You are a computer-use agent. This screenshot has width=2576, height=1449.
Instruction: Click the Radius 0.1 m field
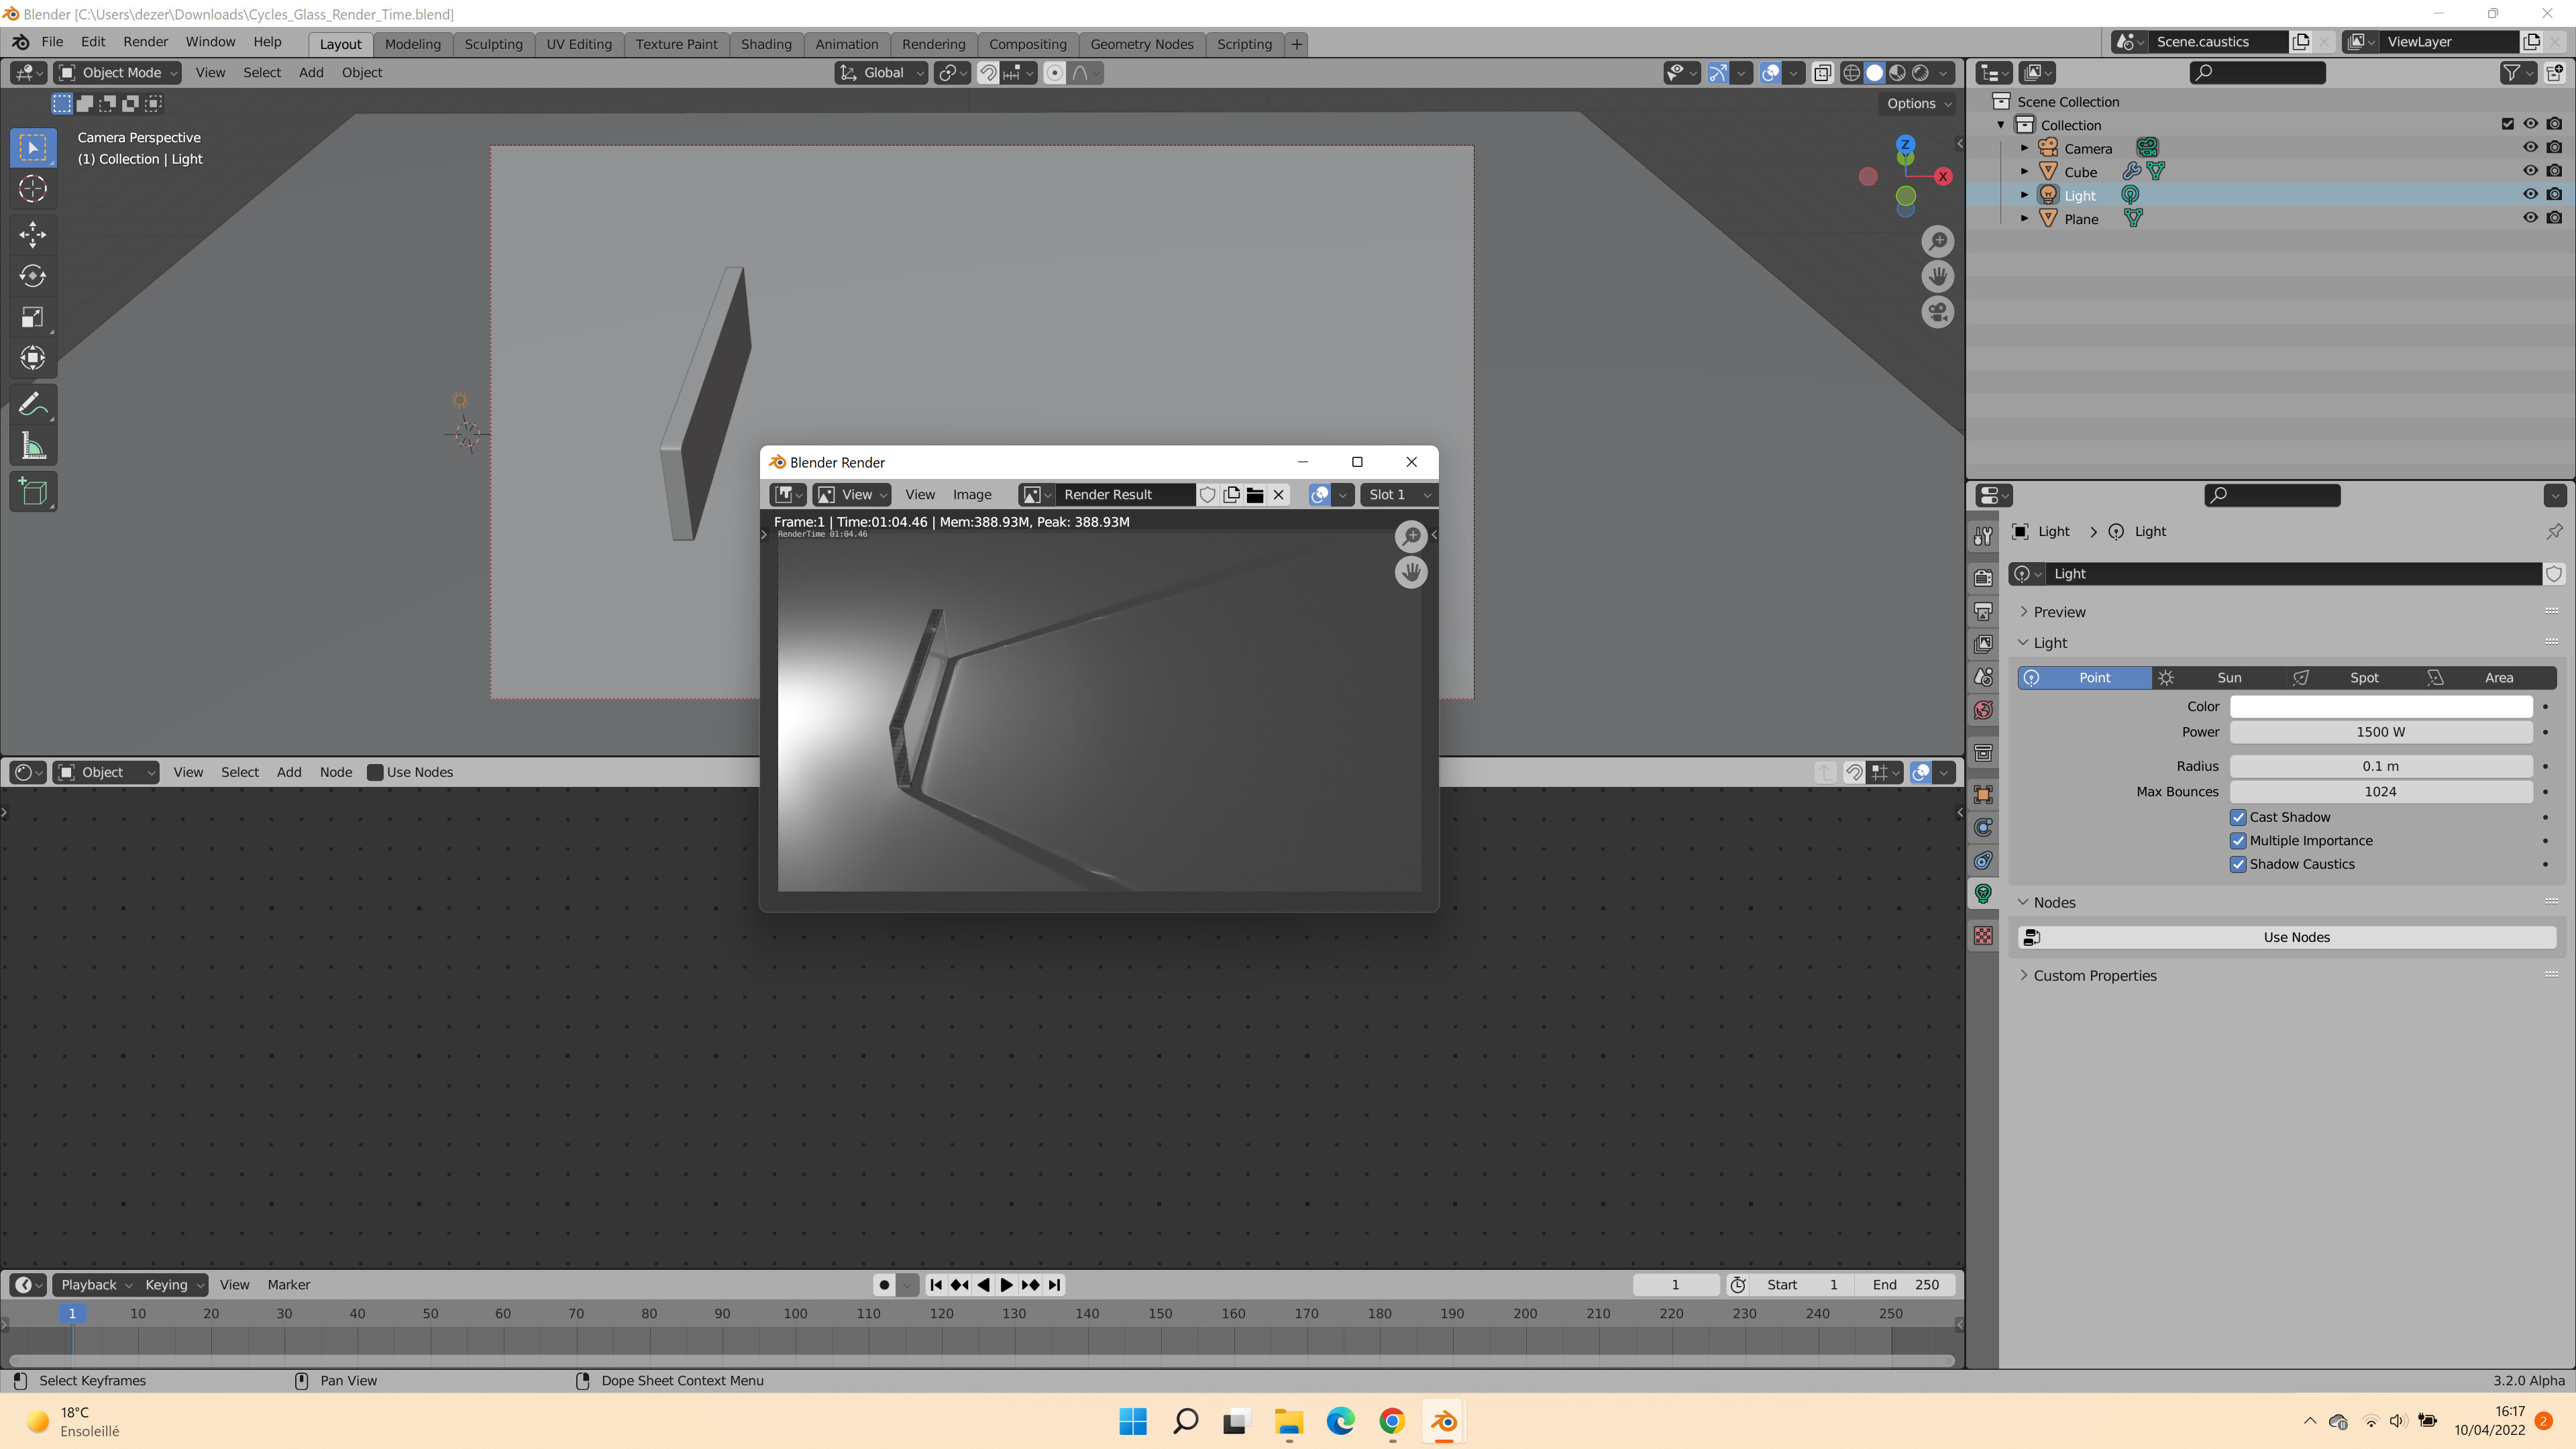click(2380, 766)
